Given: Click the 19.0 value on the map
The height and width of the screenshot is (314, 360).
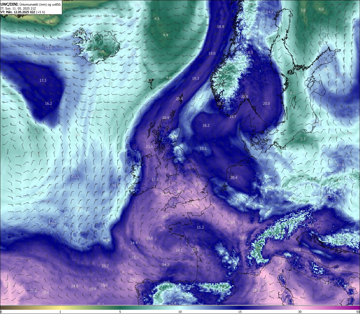Looking at the screenshot, I should (212, 54).
